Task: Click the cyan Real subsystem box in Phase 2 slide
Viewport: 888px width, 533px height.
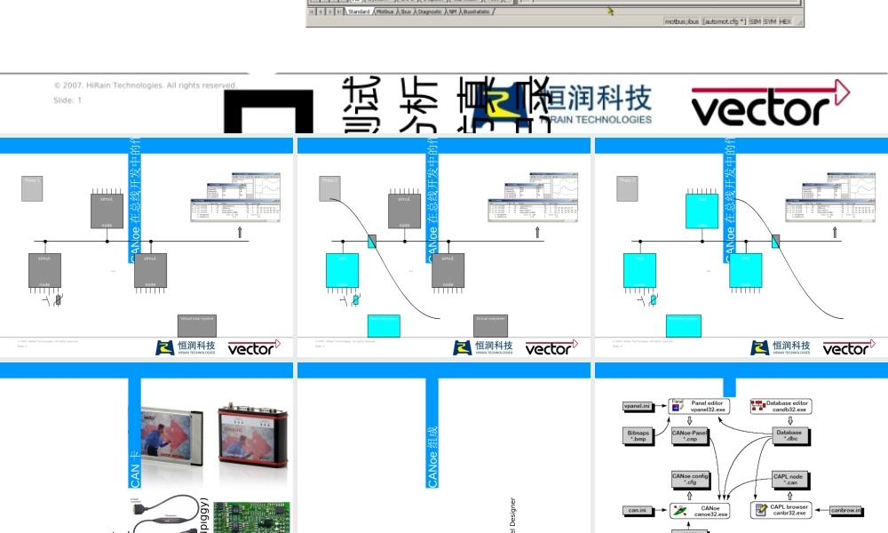Action: 384,326
